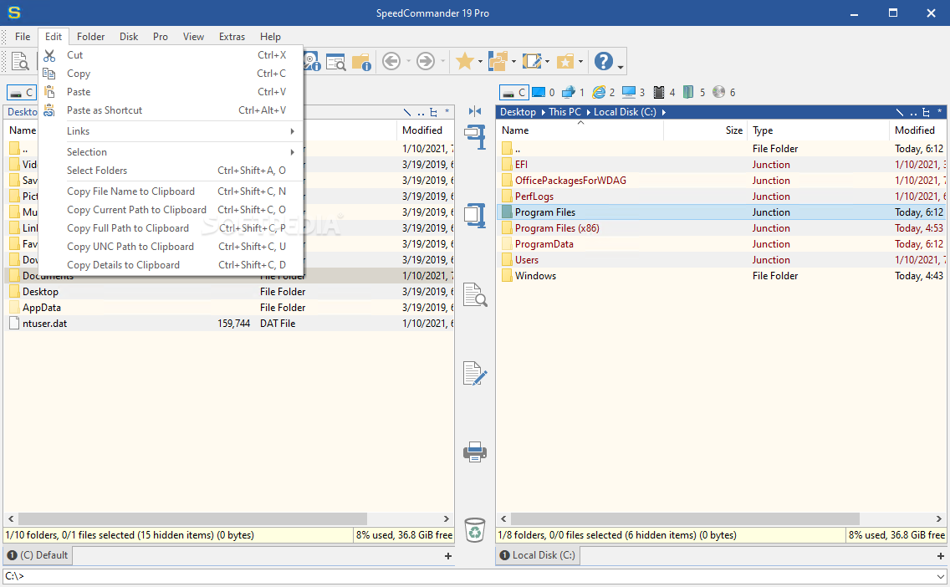Image resolution: width=950 pixels, height=587 pixels.
Task: Choose Paste as Shortcut
Action: pos(171,110)
